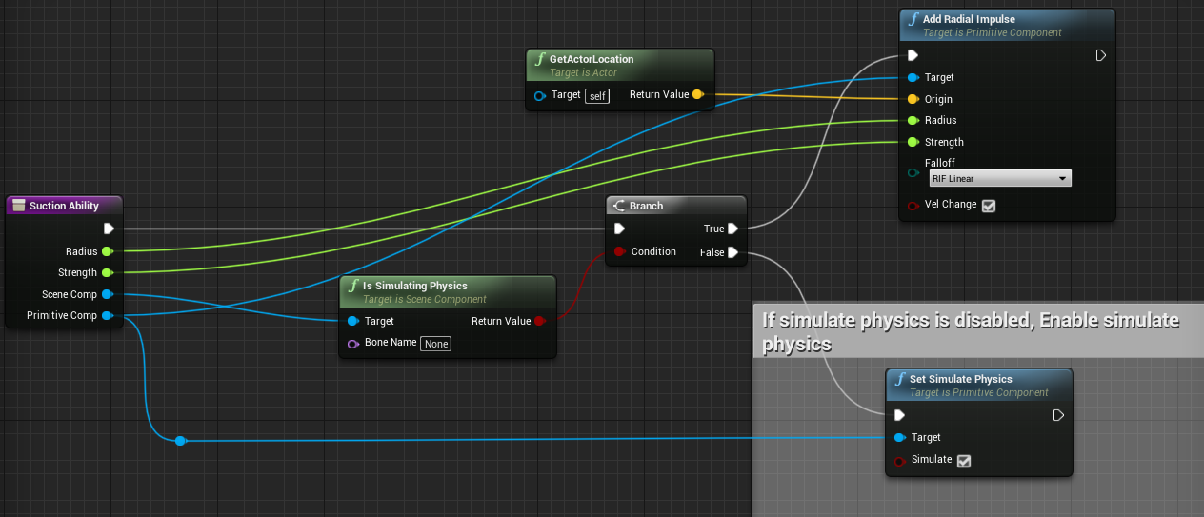Open the RIF Linear falloff dropdown
This screenshot has width=1204, height=517.
tap(999, 178)
